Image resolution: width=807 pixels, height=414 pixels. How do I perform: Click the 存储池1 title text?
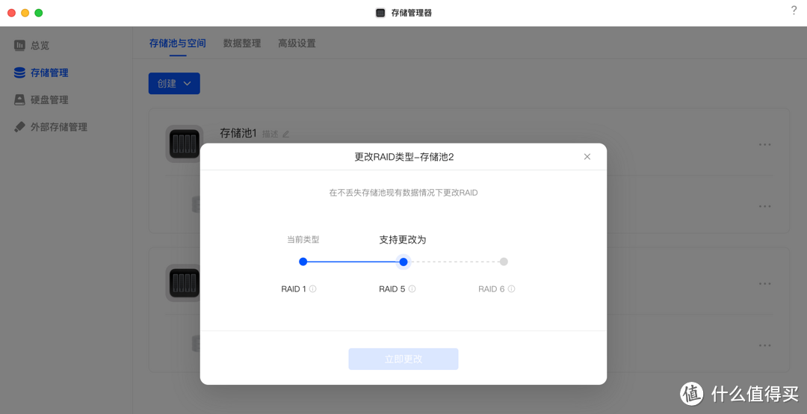click(x=238, y=133)
